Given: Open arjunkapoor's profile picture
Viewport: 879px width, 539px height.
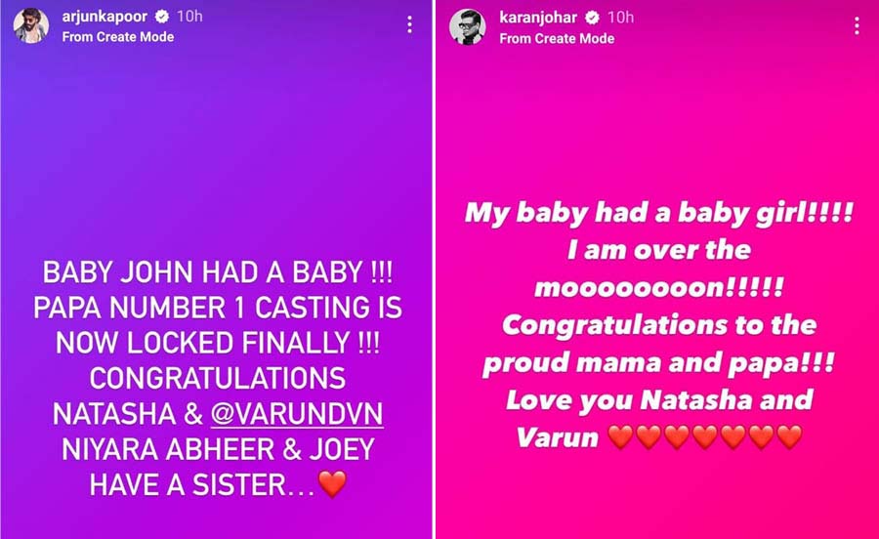Looking at the screenshot, I should click(31, 25).
